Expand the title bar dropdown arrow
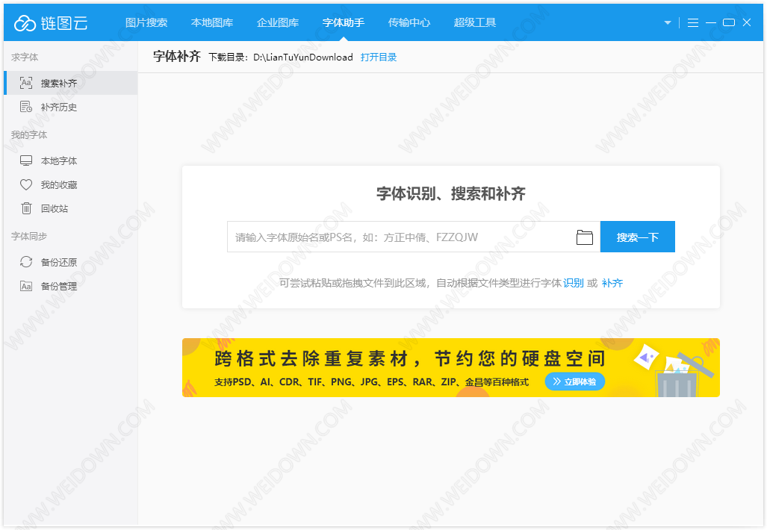This screenshot has height=530, width=767. coord(668,22)
